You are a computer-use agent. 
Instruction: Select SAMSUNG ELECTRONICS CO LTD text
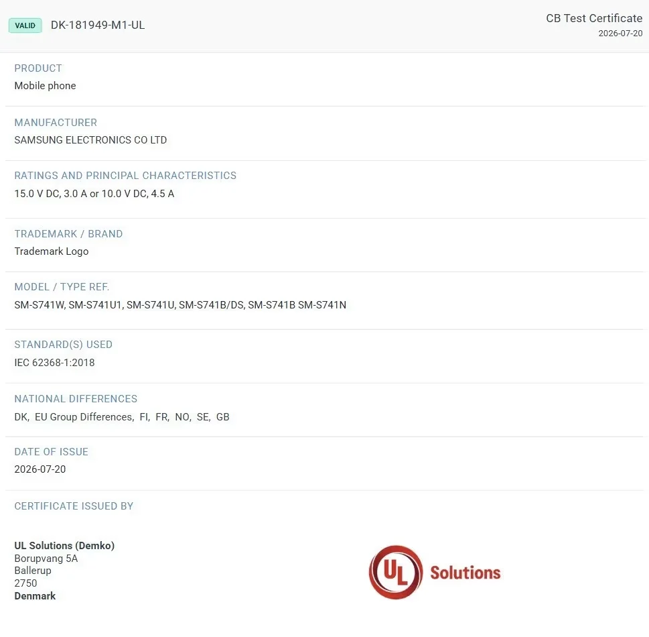tap(90, 139)
